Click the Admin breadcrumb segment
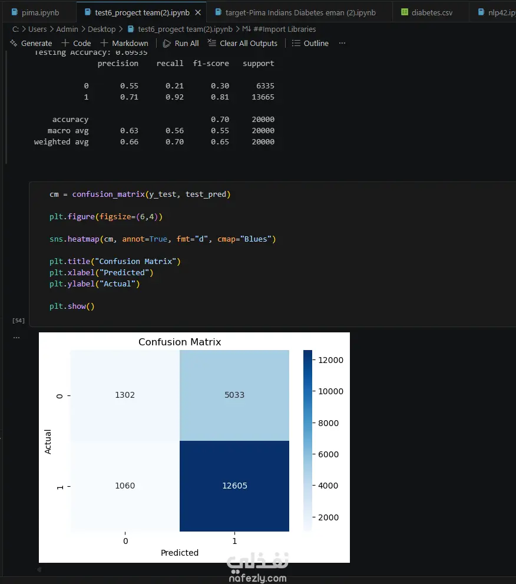The image size is (516, 584). pyautogui.click(x=67, y=29)
